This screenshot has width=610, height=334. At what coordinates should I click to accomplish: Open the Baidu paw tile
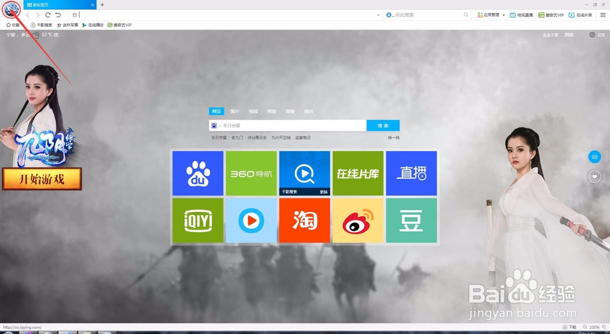coord(198,173)
